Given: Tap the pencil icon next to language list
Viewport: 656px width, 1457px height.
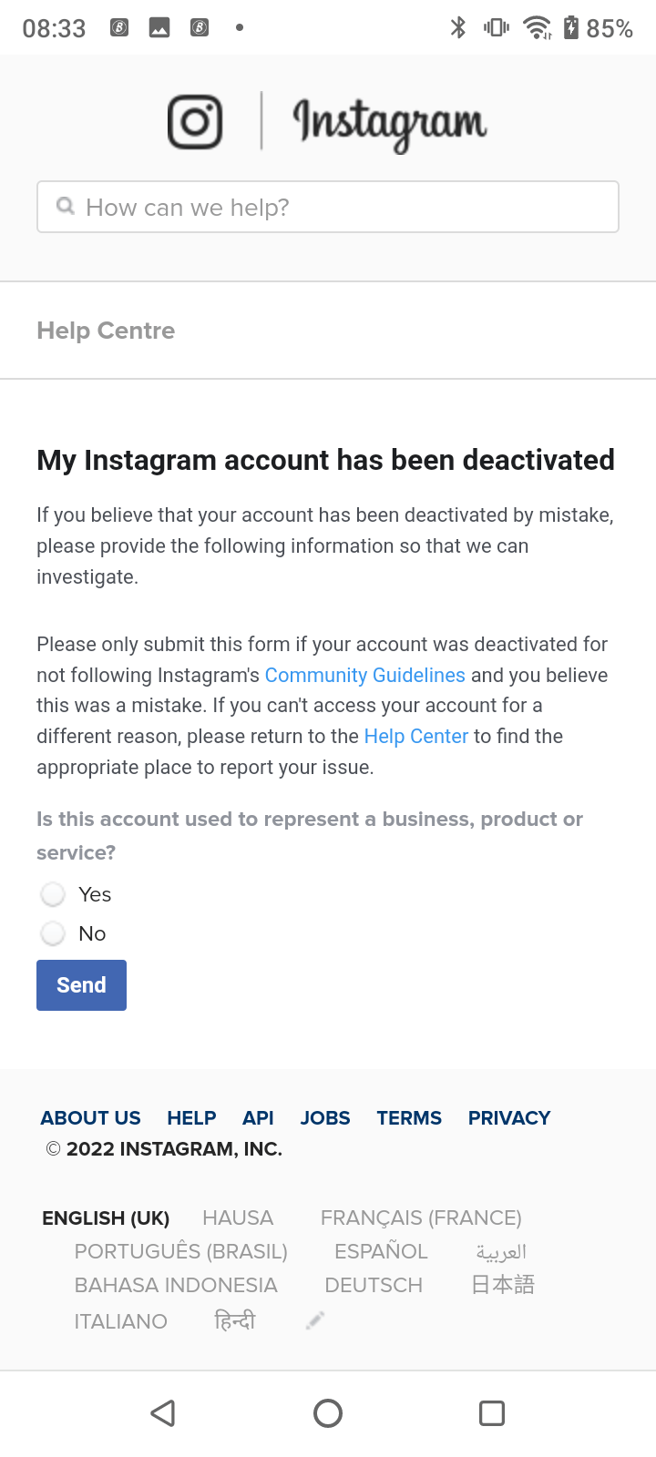Looking at the screenshot, I should (x=314, y=1319).
